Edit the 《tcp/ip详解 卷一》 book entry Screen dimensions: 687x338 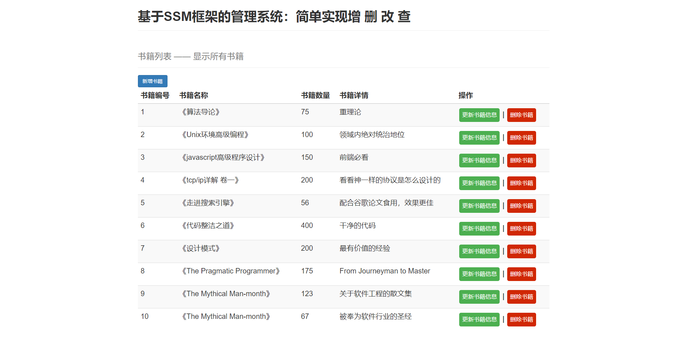coord(479,183)
